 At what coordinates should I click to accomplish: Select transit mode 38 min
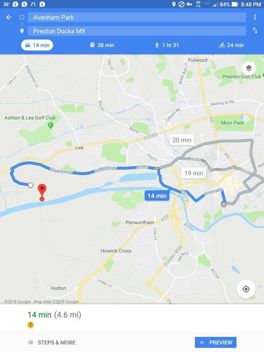tap(102, 45)
